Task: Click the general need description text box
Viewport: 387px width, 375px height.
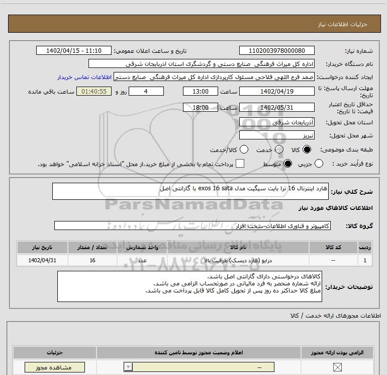Action: coord(190,191)
